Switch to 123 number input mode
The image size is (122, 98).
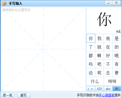pyautogui.click(x=99, y=89)
